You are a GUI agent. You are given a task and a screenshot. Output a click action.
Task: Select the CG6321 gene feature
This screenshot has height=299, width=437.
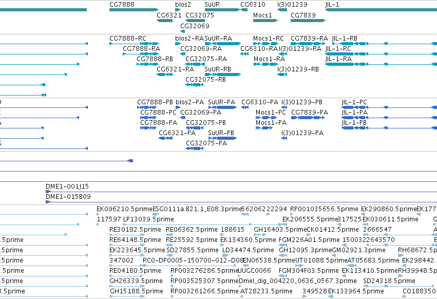pyautogui.click(x=165, y=21)
